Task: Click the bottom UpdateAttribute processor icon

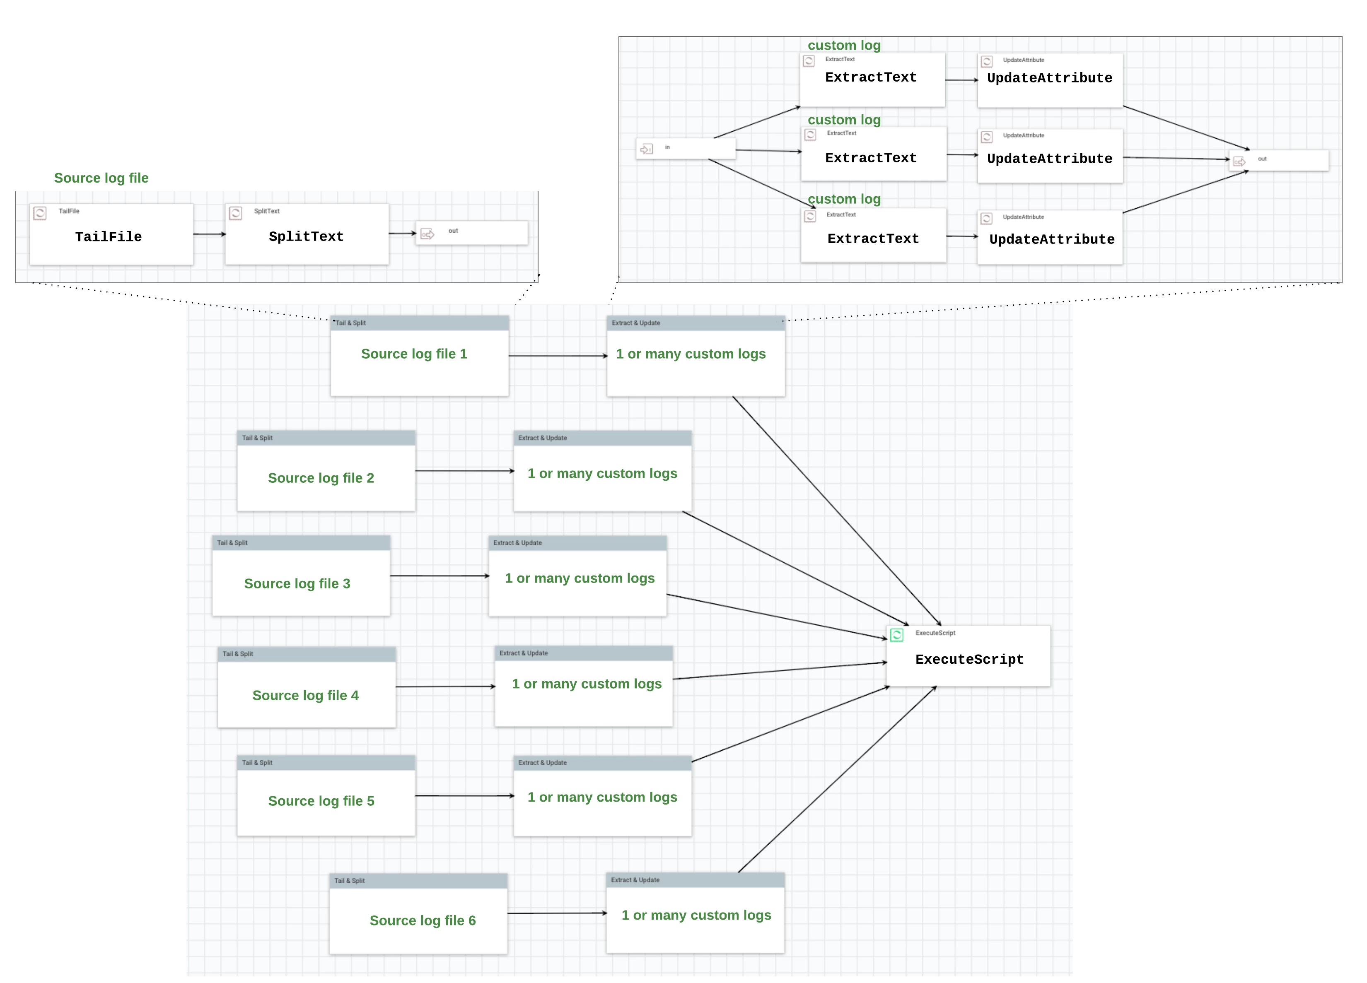Action: 986,218
